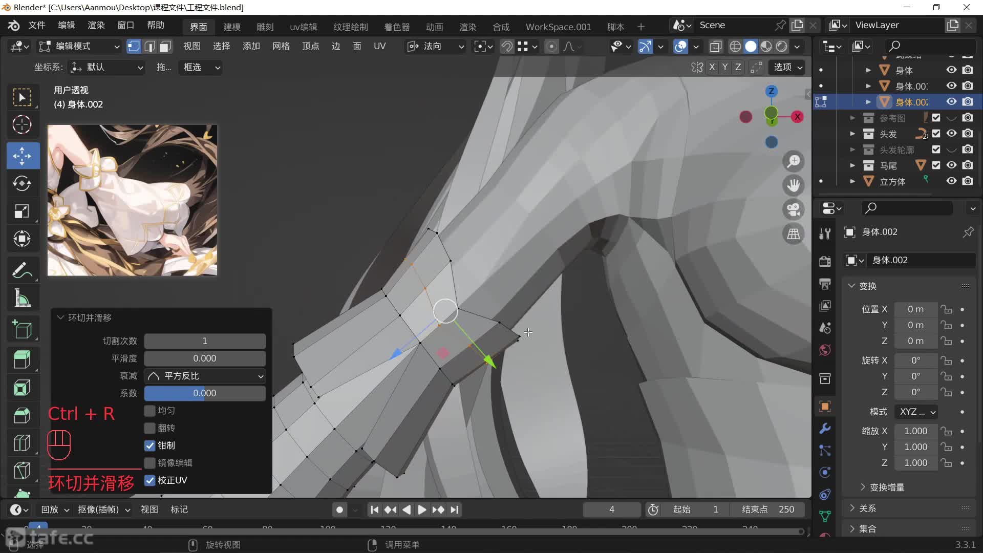The height and width of the screenshot is (553, 983).
Task: Hide the 头发 collection in viewport
Action: 951,134
